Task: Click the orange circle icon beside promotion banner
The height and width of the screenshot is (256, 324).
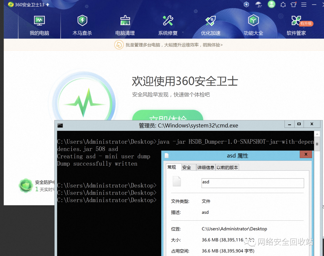Action: click(119, 45)
